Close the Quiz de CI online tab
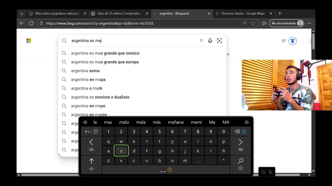The width and height of the screenshot is (332, 186). tap(147, 13)
